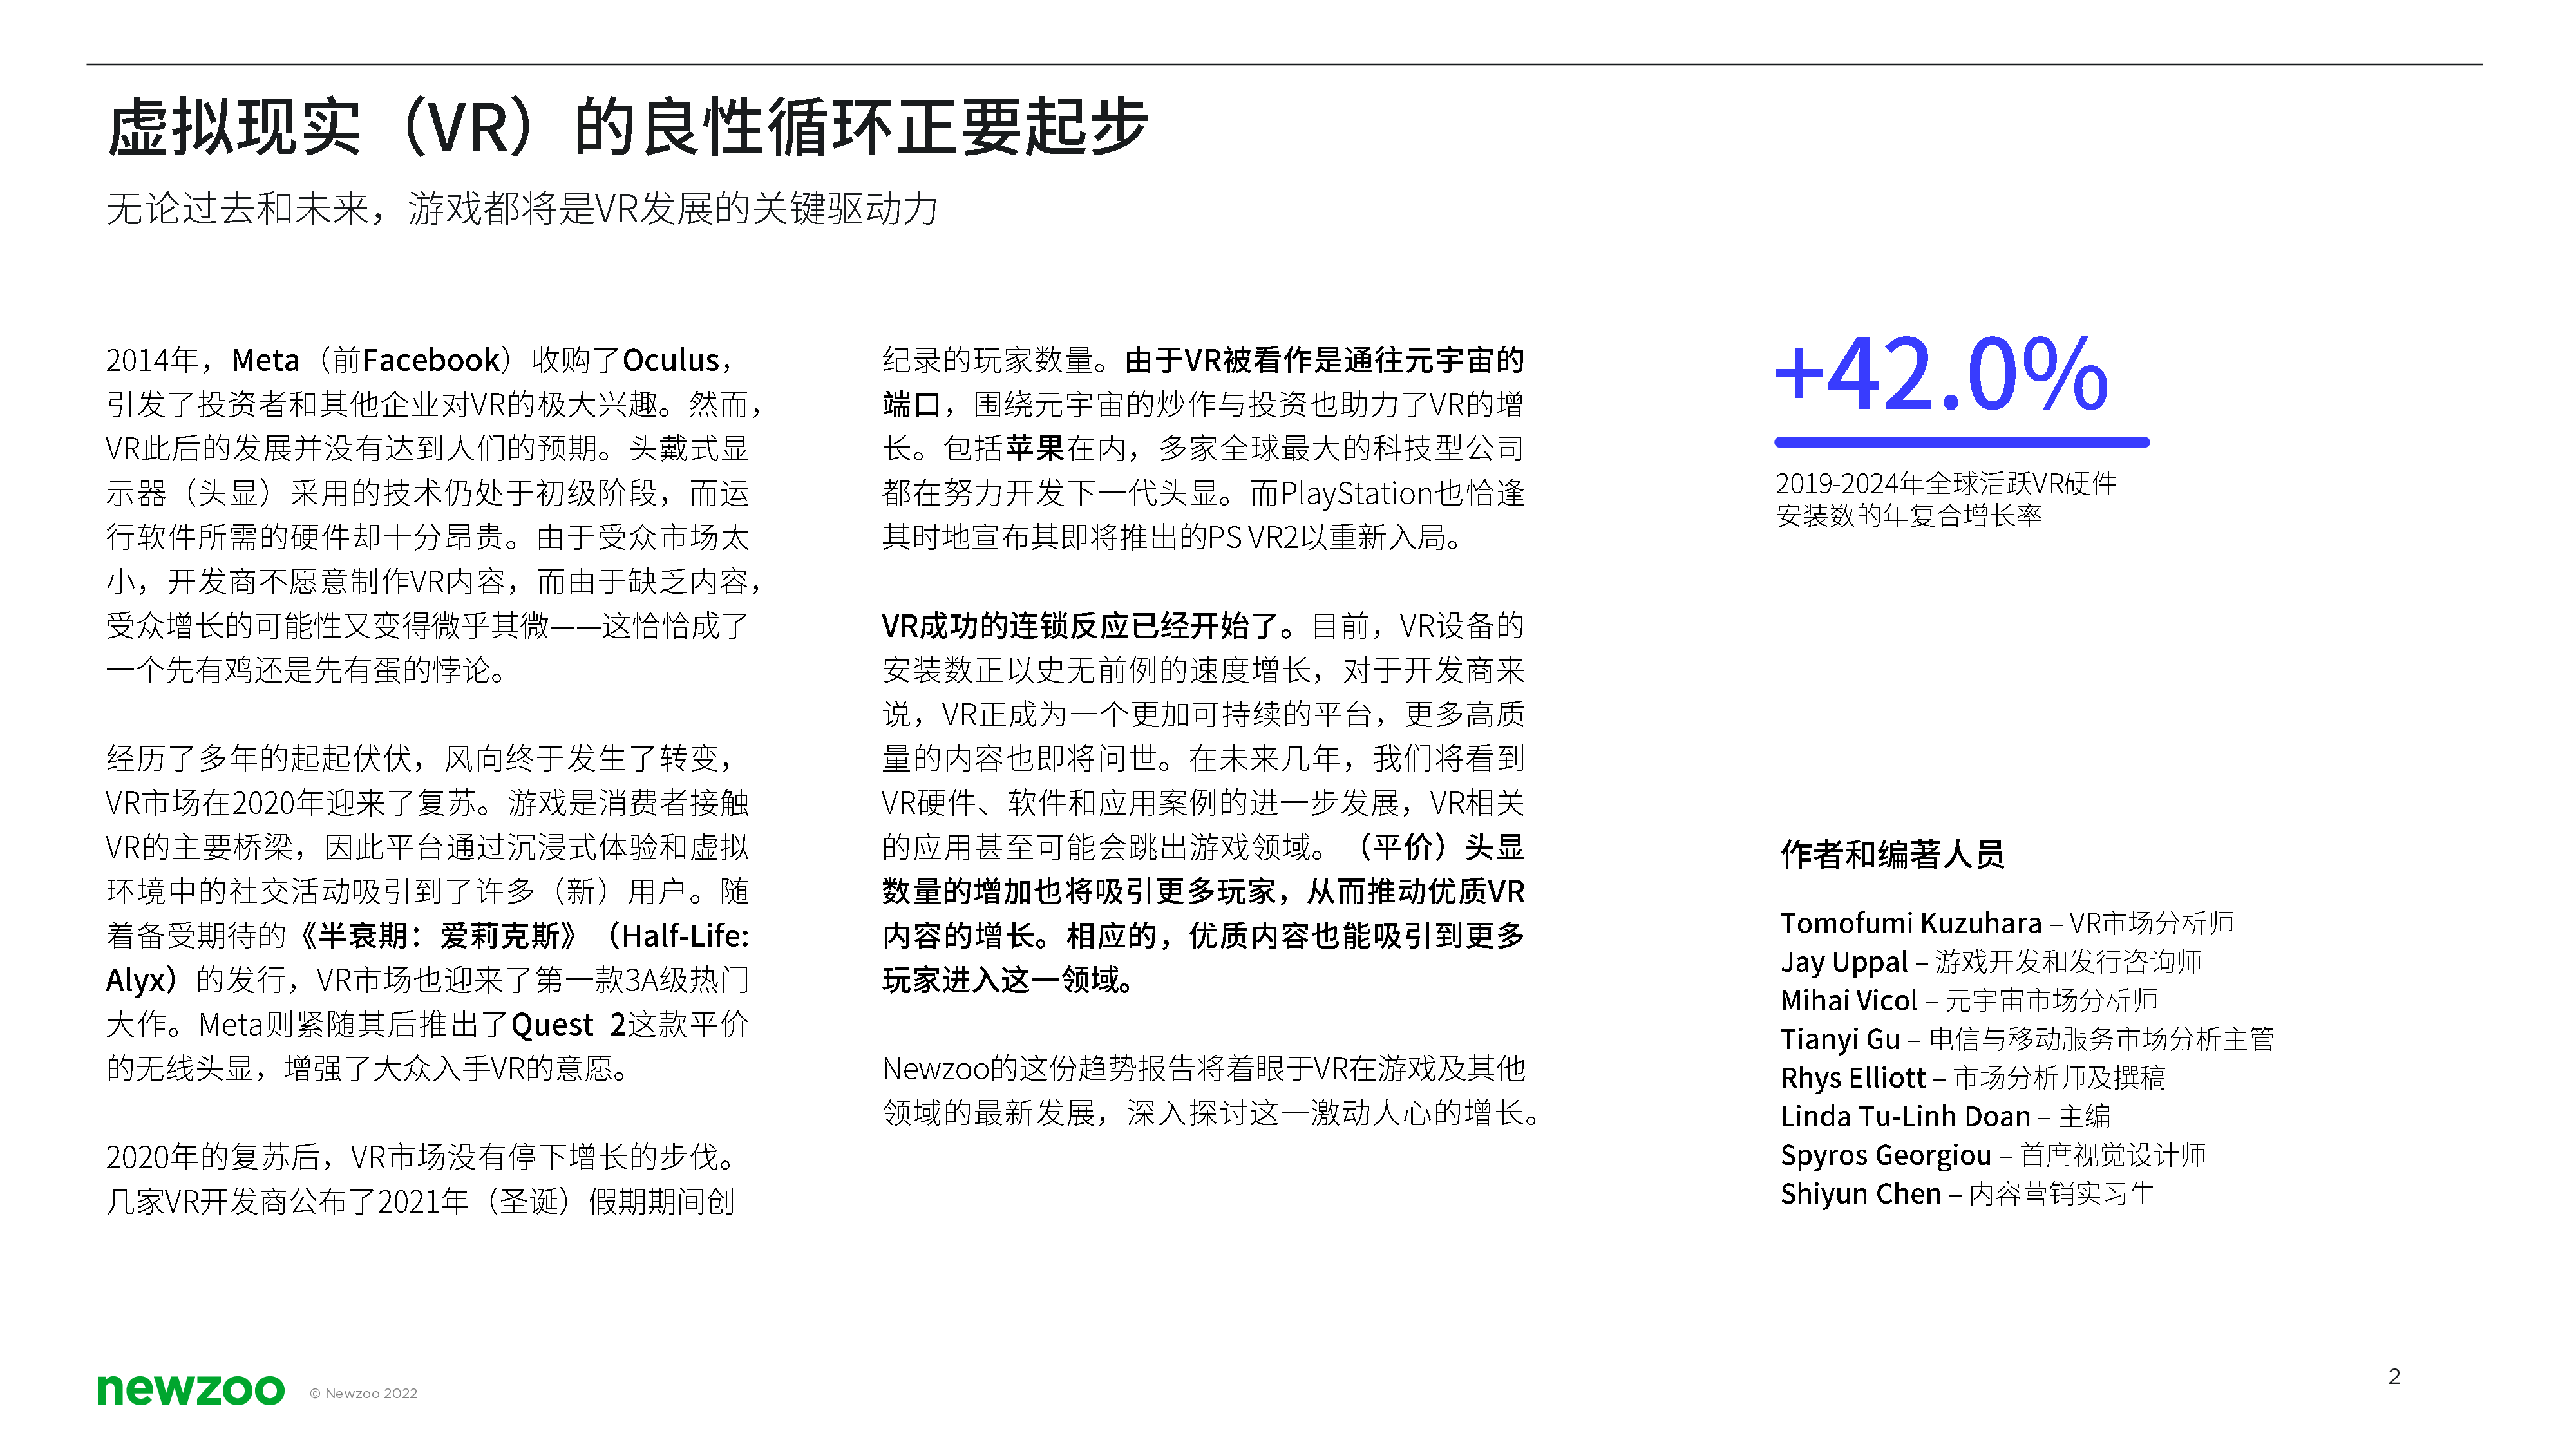Click the green newzoo logo

[x=190, y=1390]
